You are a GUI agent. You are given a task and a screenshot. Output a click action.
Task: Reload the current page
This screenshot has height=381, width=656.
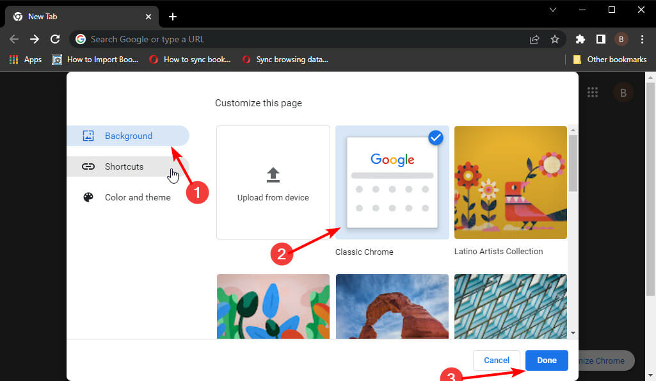point(55,39)
